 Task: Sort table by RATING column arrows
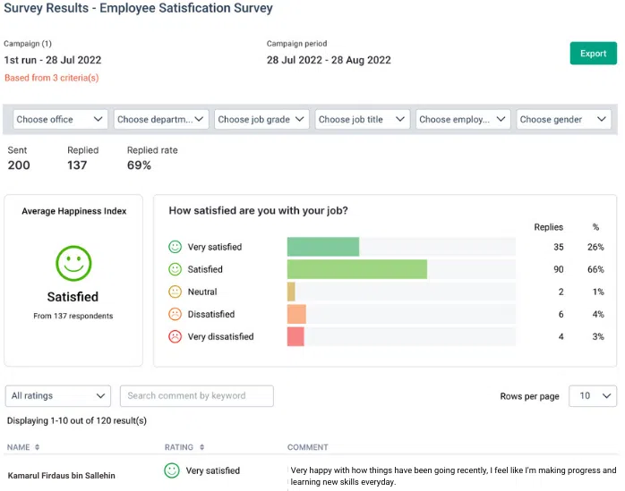coord(202,447)
